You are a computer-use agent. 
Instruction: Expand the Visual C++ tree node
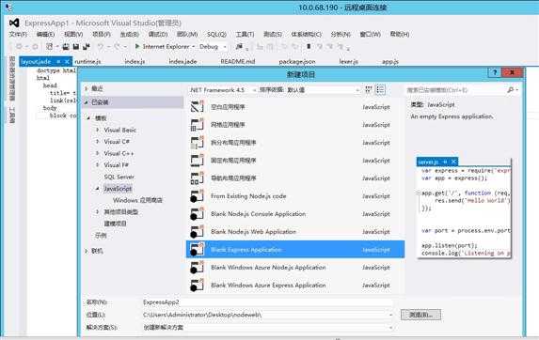[98, 153]
